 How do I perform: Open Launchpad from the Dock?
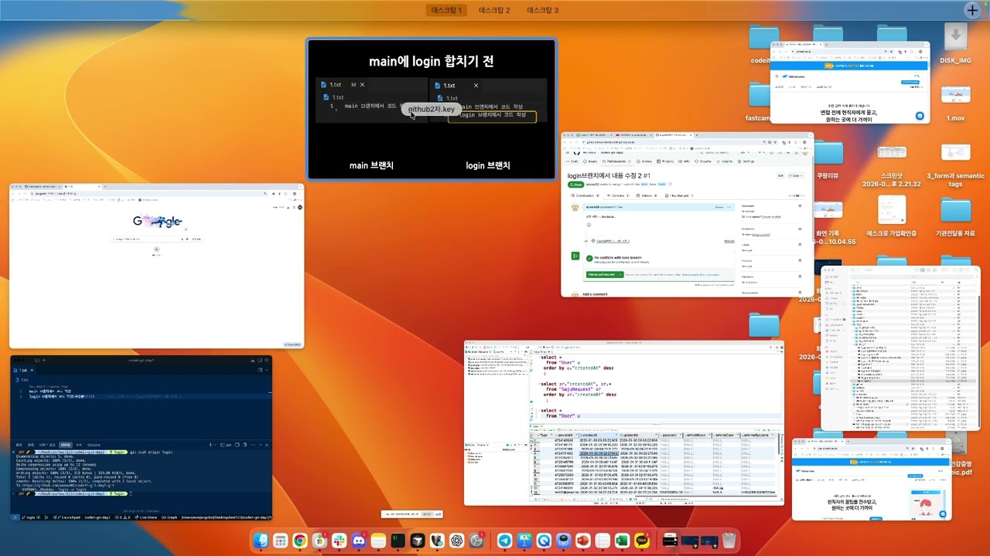pyautogui.click(x=280, y=541)
